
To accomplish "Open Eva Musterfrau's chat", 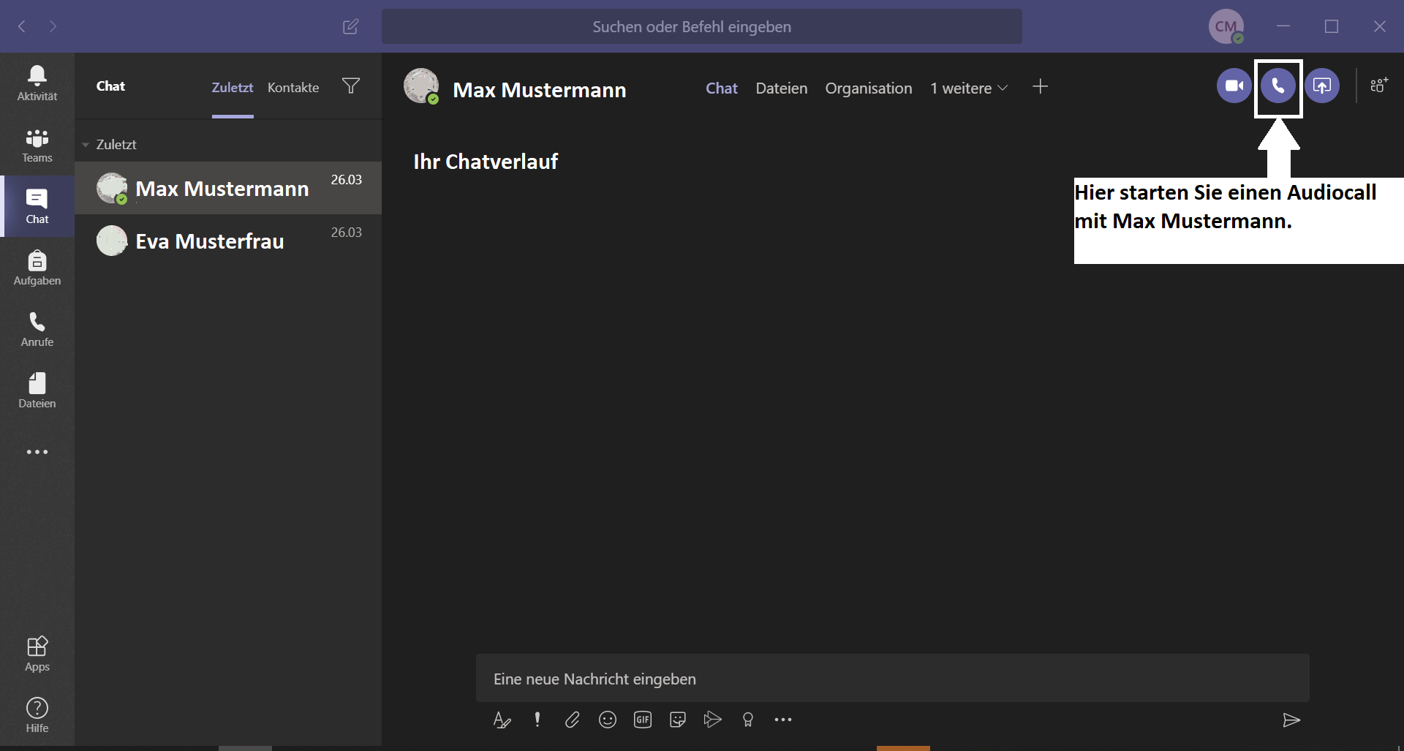I will point(228,241).
